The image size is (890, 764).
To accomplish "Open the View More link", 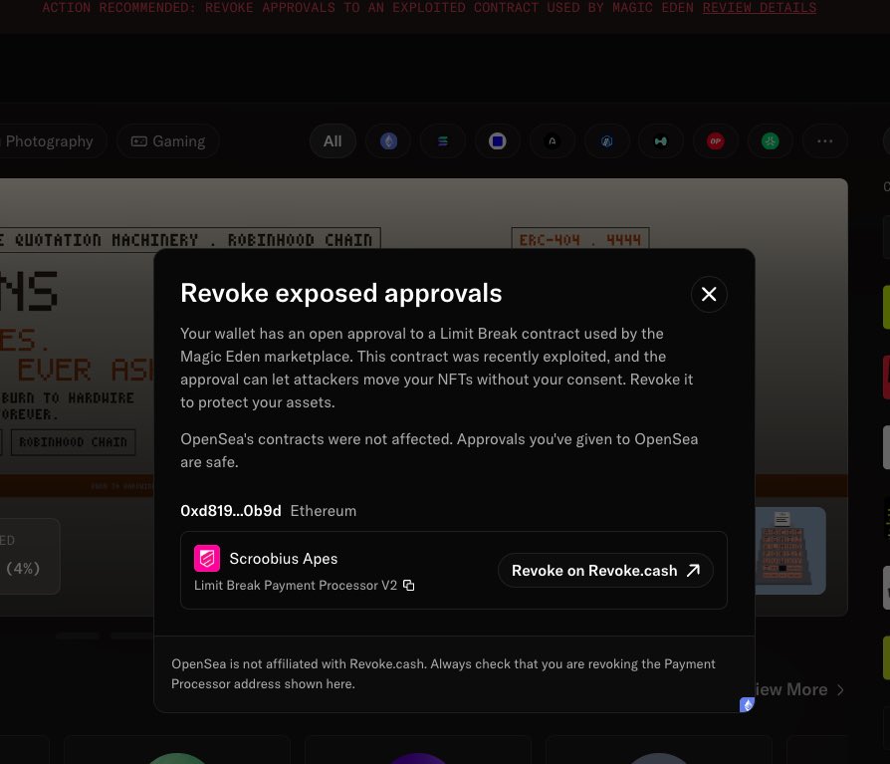I will (799, 689).
